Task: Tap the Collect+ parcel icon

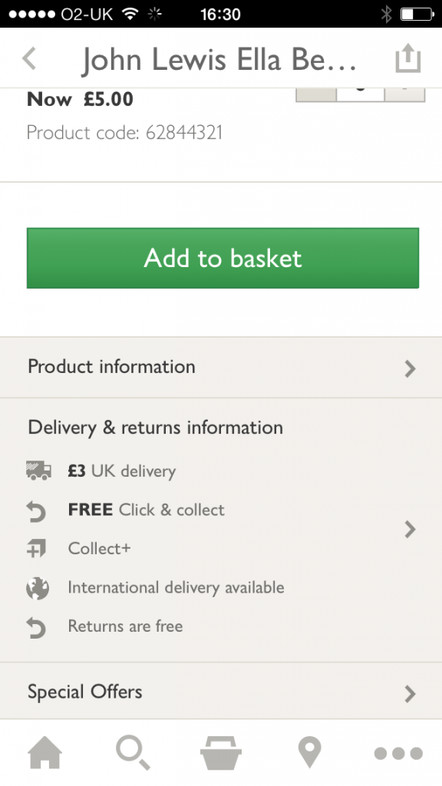Action: 36,548
